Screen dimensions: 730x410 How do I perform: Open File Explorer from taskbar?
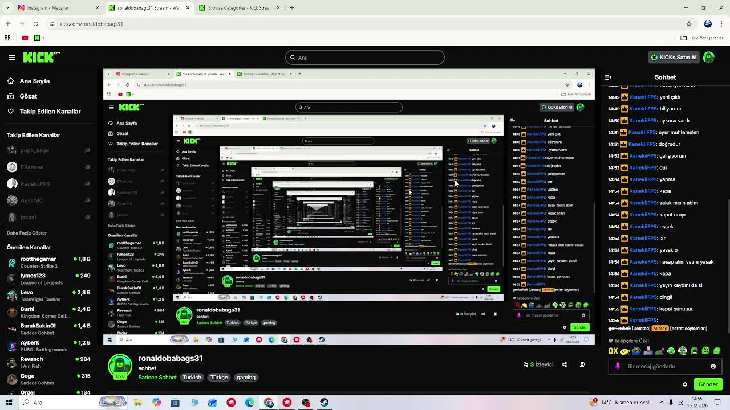coord(137,403)
